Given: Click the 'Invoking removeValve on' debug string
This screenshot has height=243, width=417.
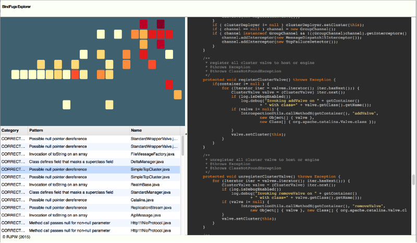Looking at the screenshot, I should 286,194.
